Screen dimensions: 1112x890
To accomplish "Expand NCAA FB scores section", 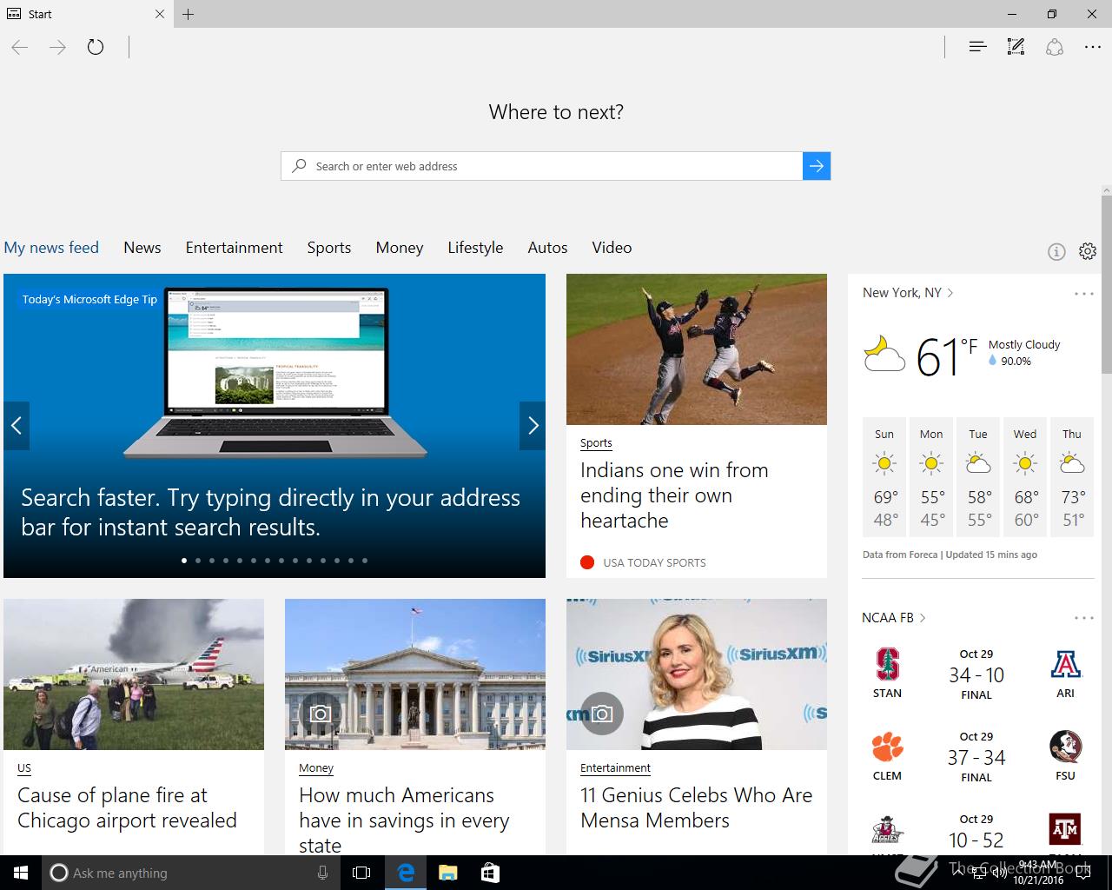I will pos(894,618).
